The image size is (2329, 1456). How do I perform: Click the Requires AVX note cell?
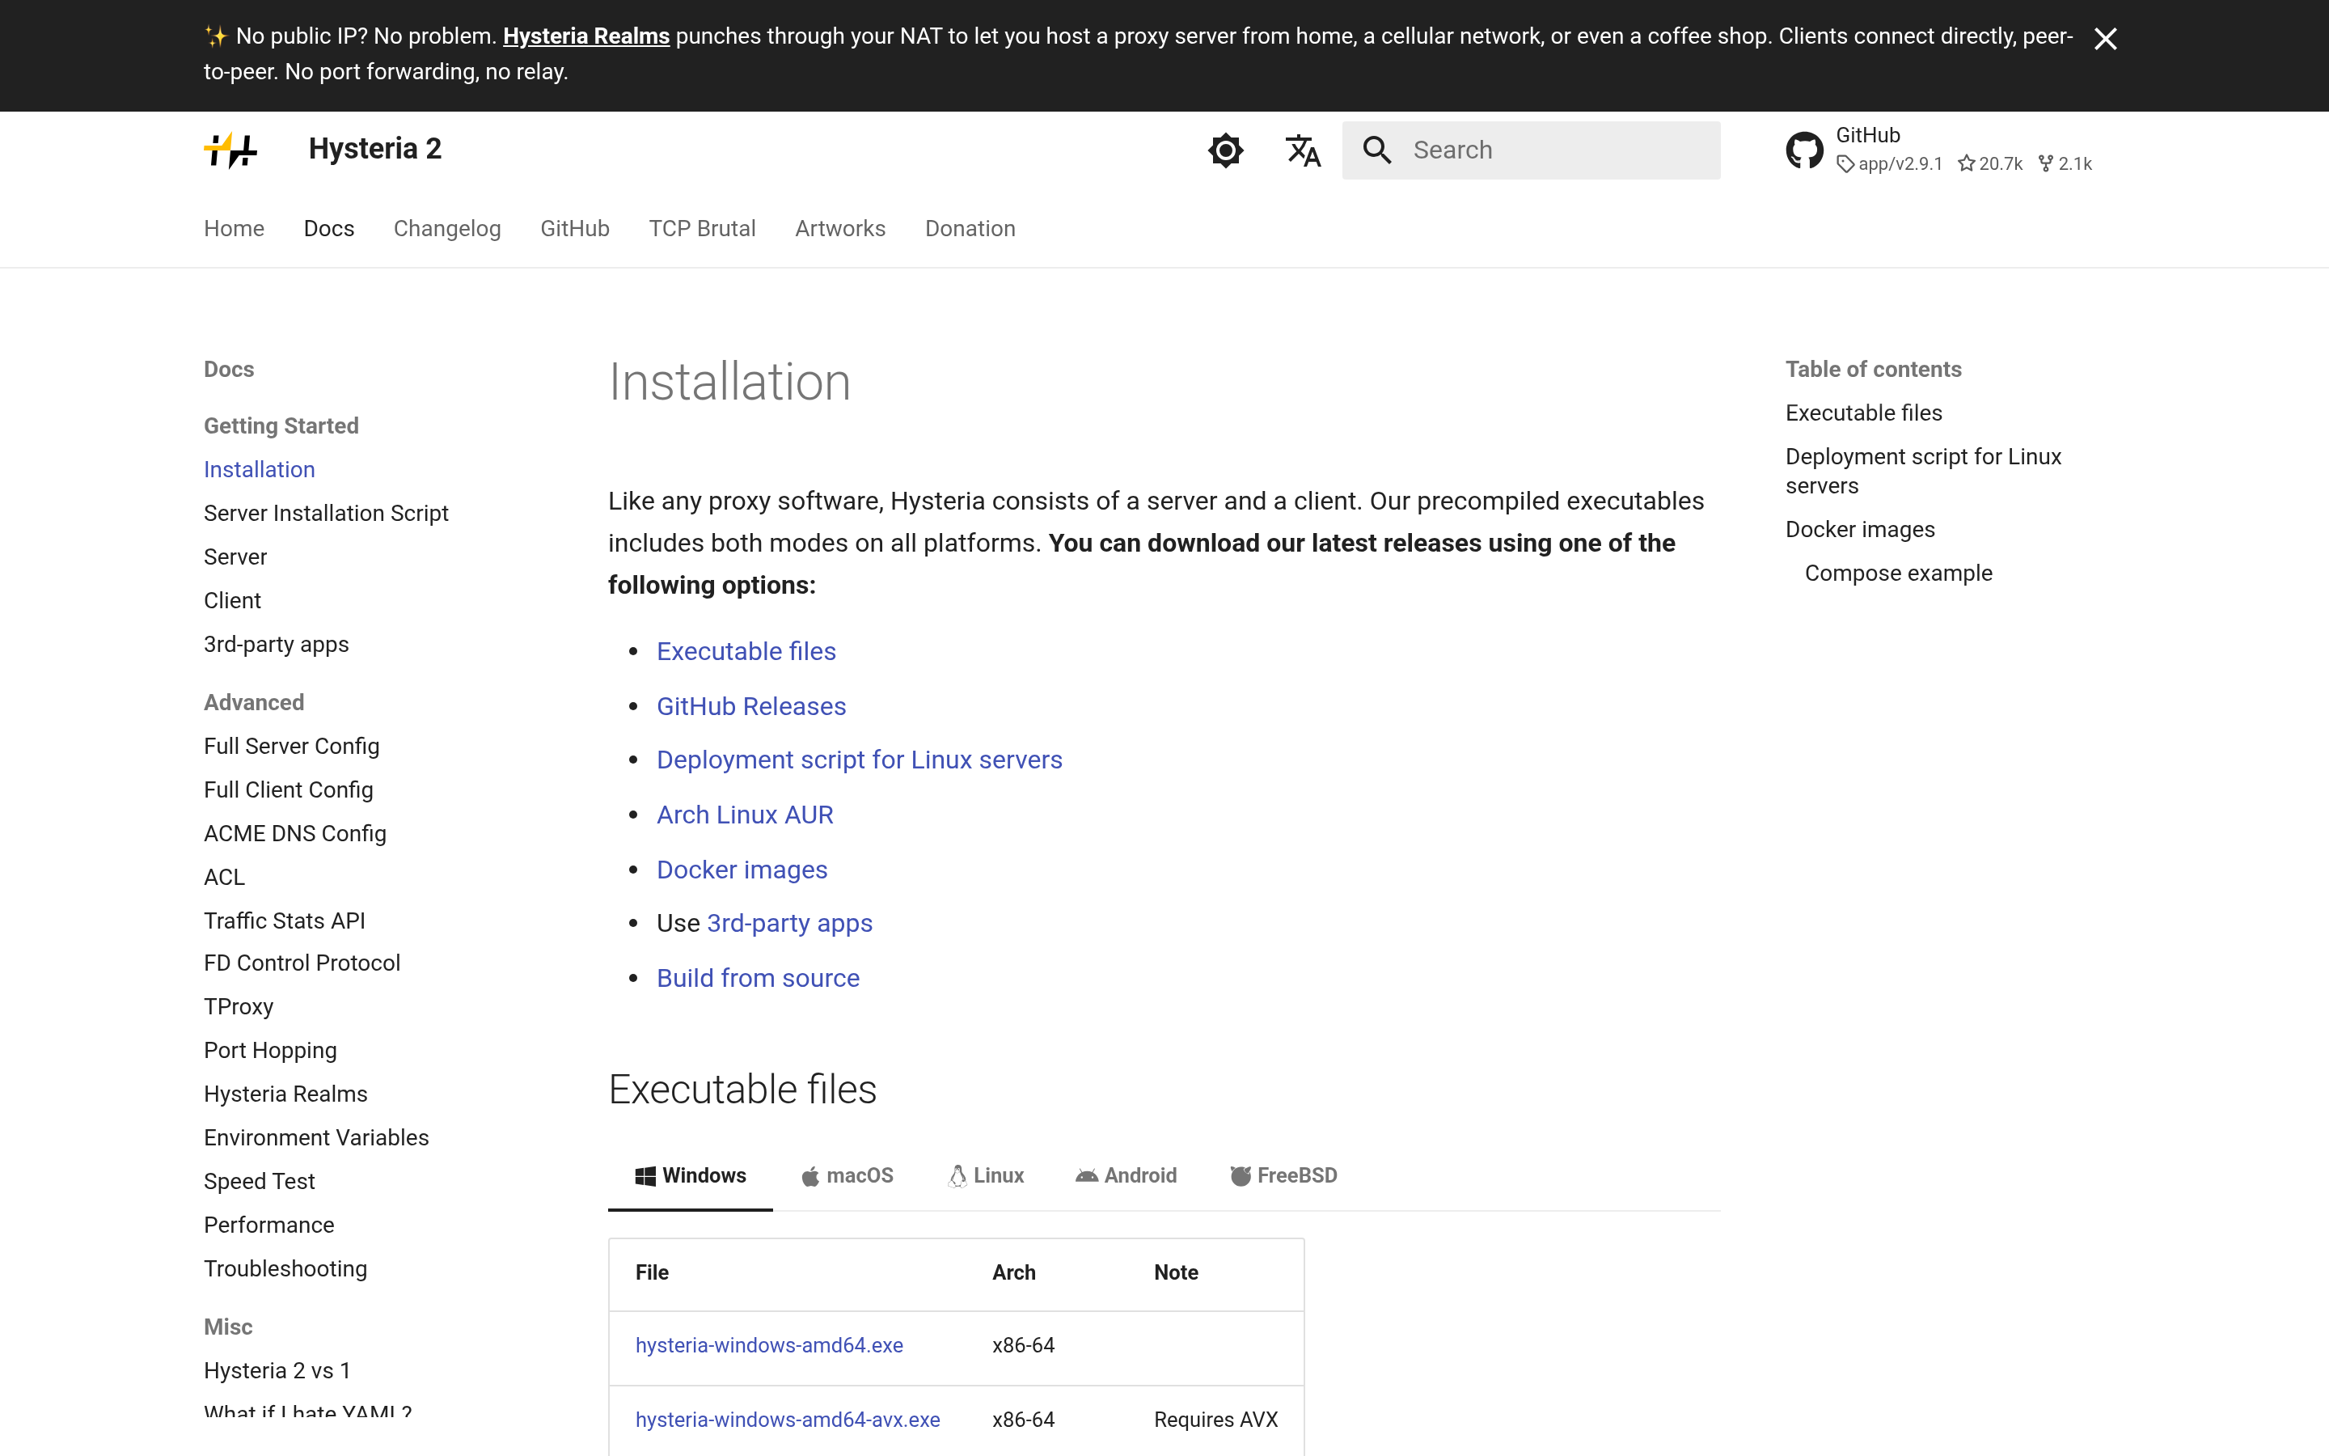(1215, 1420)
